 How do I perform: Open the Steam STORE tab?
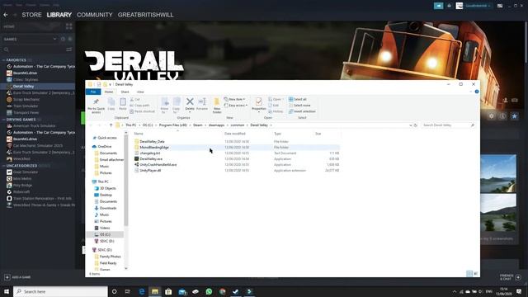click(31, 15)
